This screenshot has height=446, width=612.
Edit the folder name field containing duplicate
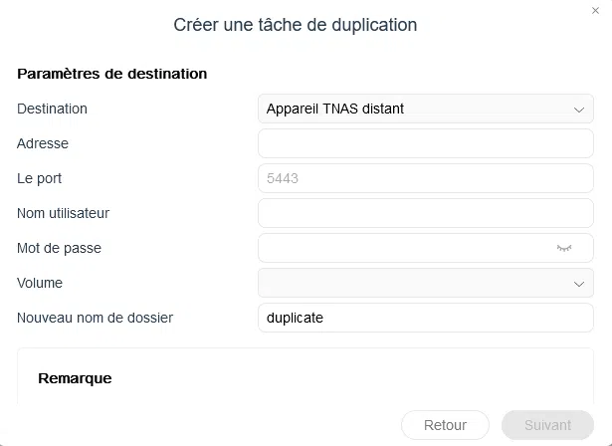pos(425,318)
